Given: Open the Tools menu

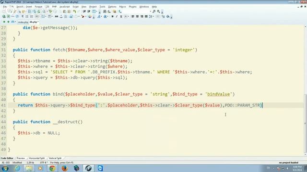Looking at the screenshot, I should [x=102, y=7].
